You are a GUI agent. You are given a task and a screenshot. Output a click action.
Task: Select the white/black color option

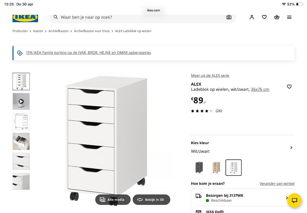coord(234,167)
